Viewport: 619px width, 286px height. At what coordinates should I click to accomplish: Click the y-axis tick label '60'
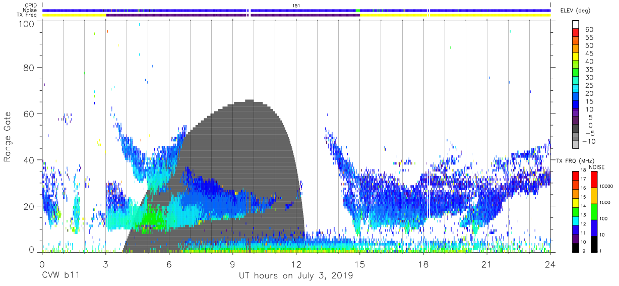(30, 113)
